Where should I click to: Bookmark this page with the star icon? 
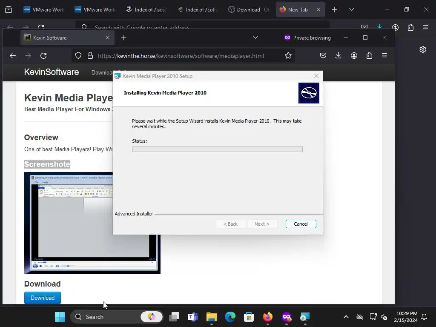pyautogui.click(x=288, y=56)
